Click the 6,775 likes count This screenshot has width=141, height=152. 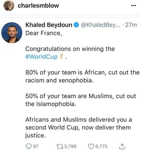(101, 146)
